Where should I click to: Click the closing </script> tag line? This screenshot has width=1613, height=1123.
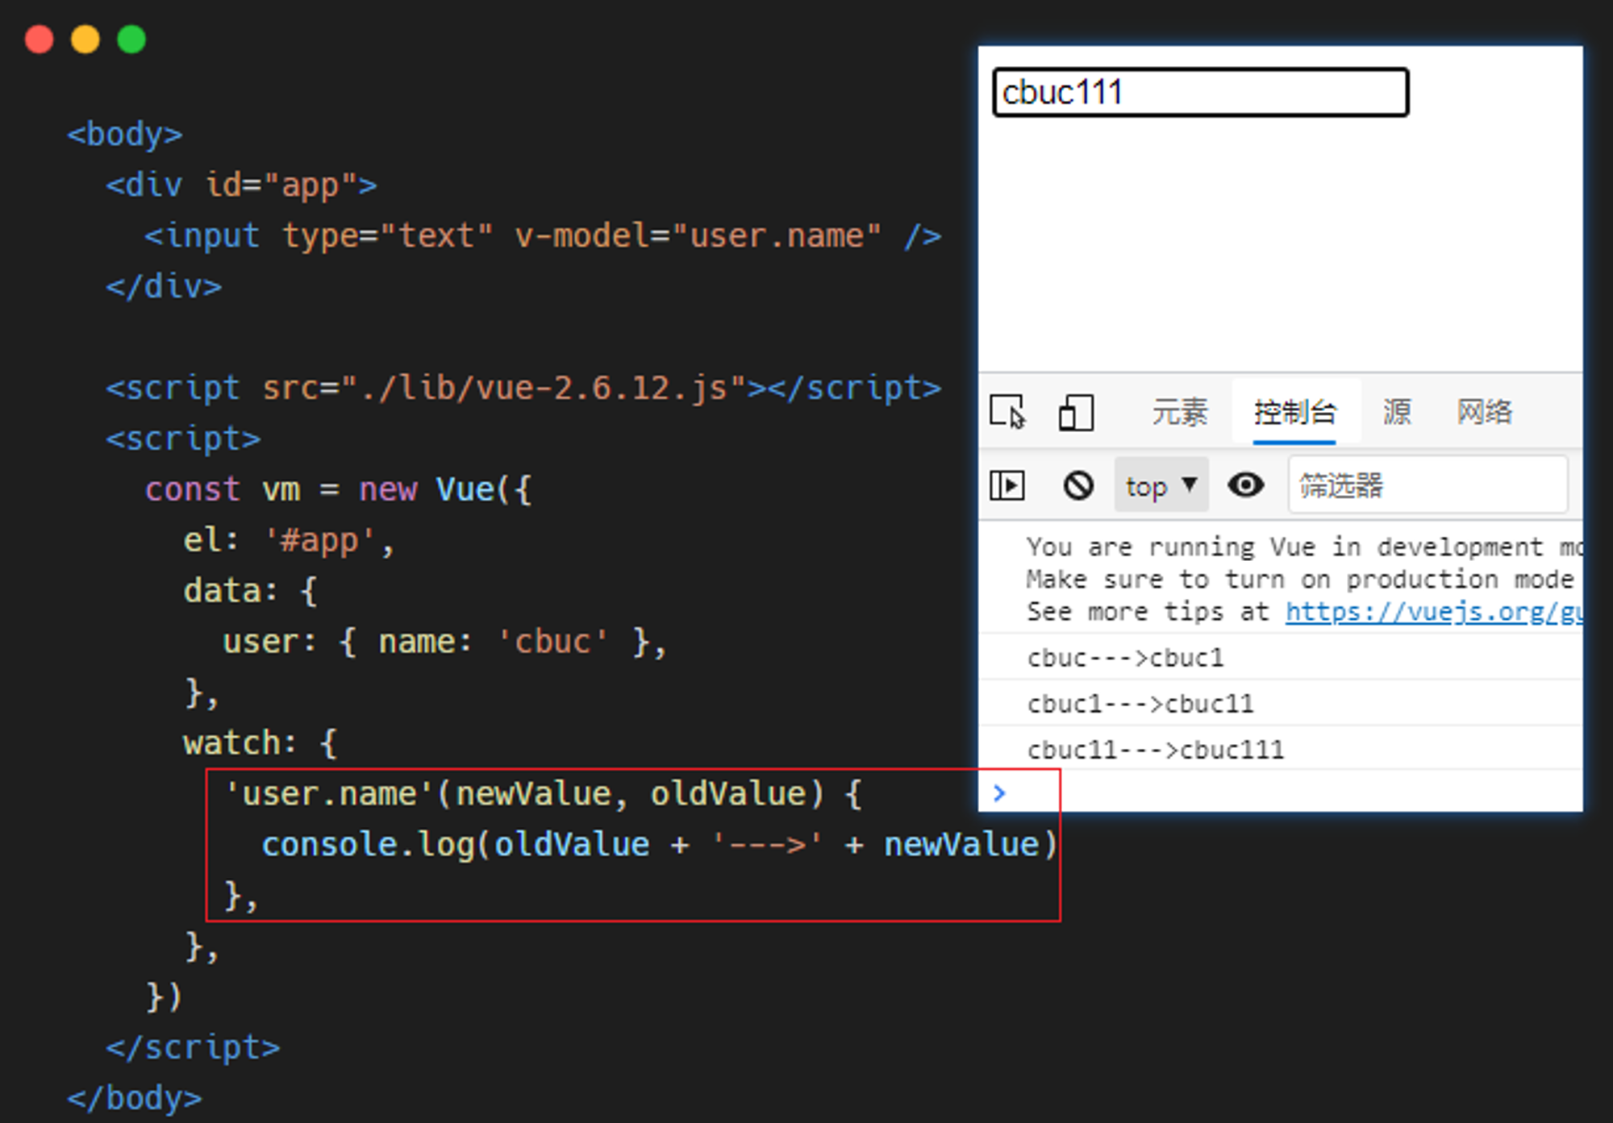(193, 1047)
